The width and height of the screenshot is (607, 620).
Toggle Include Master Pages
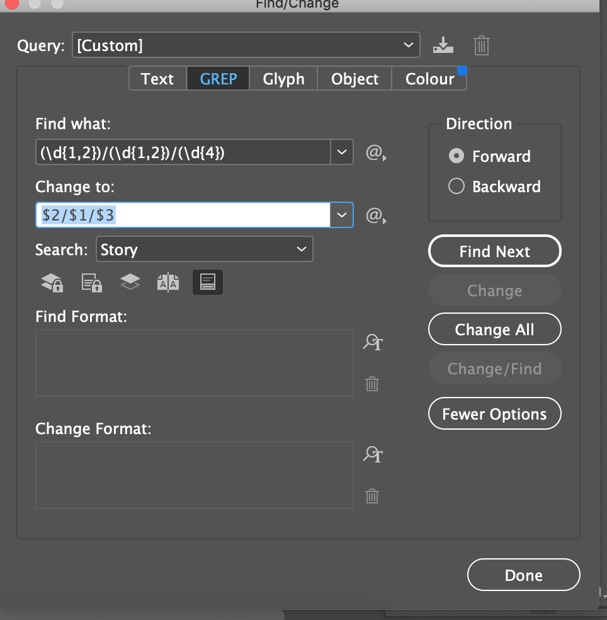tap(169, 282)
